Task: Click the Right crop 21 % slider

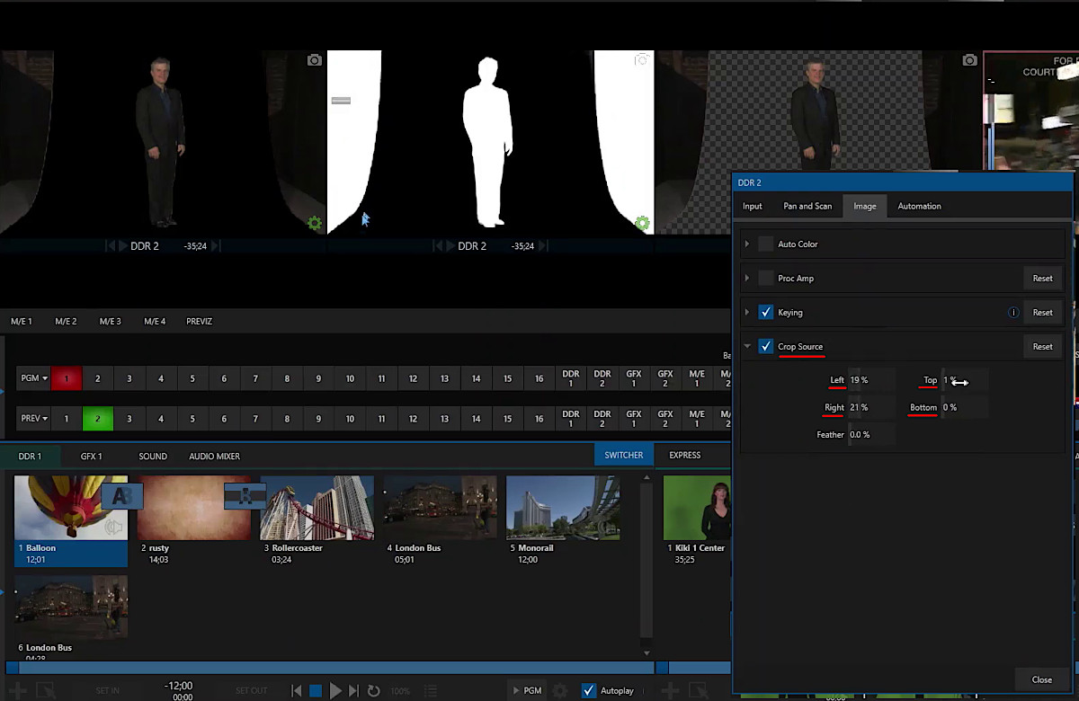Action: (x=871, y=407)
